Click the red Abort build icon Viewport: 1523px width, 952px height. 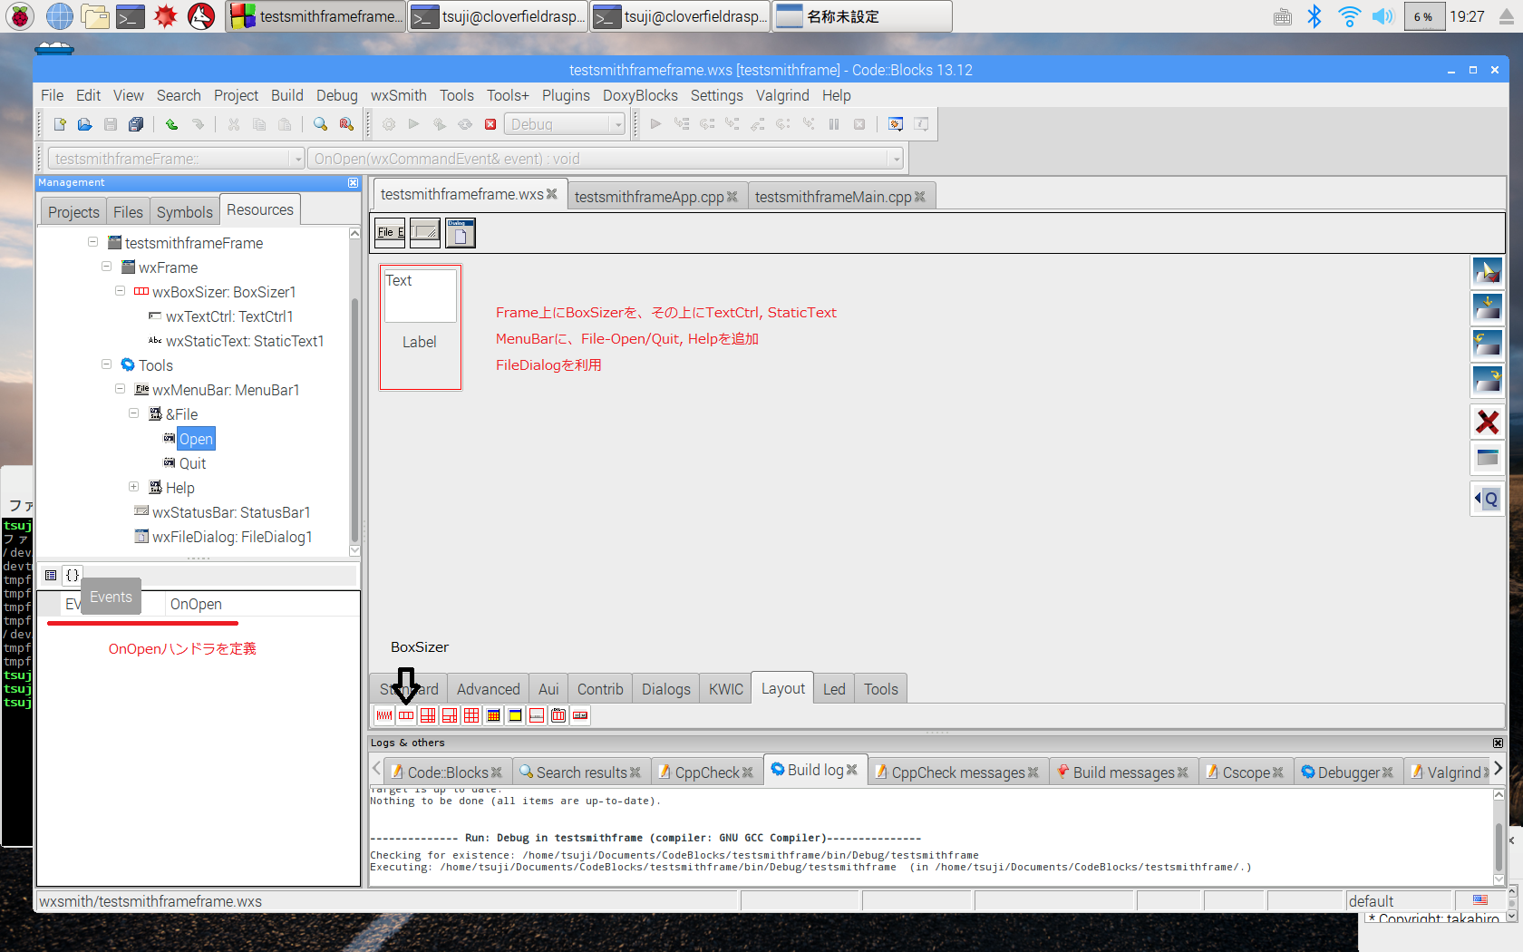[490, 124]
